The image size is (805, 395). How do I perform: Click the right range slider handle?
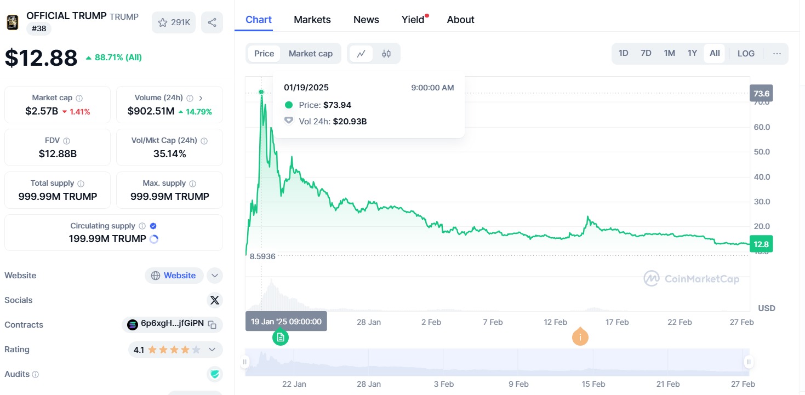(749, 362)
